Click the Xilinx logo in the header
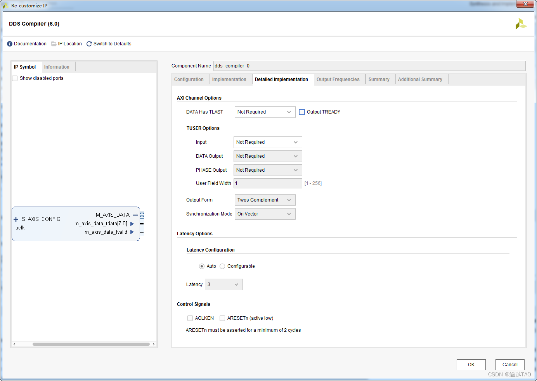 (521, 24)
